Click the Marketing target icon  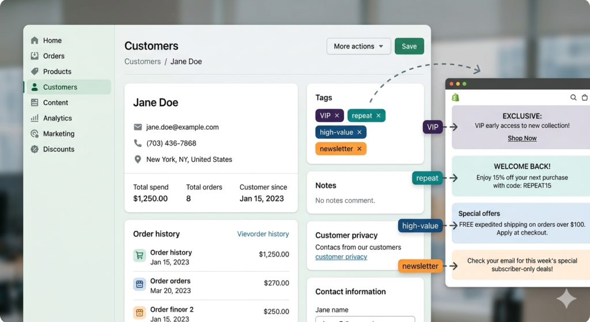(x=35, y=134)
